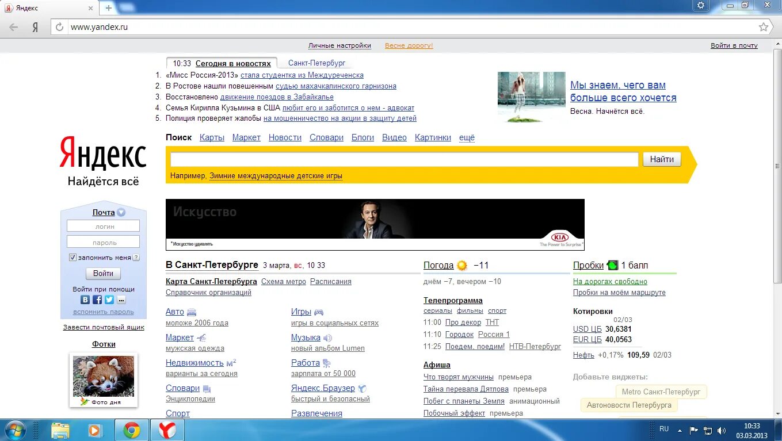Open 'Схема метро' link
The width and height of the screenshot is (782, 441).
click(x=284, y=282)
